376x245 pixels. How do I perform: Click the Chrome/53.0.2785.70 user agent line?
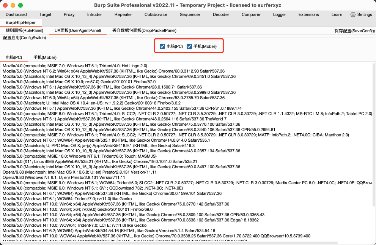pos(114,98)
